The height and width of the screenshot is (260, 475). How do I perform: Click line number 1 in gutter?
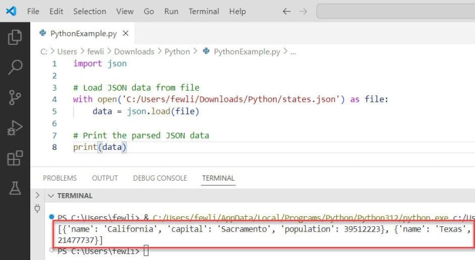[x=55, y=64]
